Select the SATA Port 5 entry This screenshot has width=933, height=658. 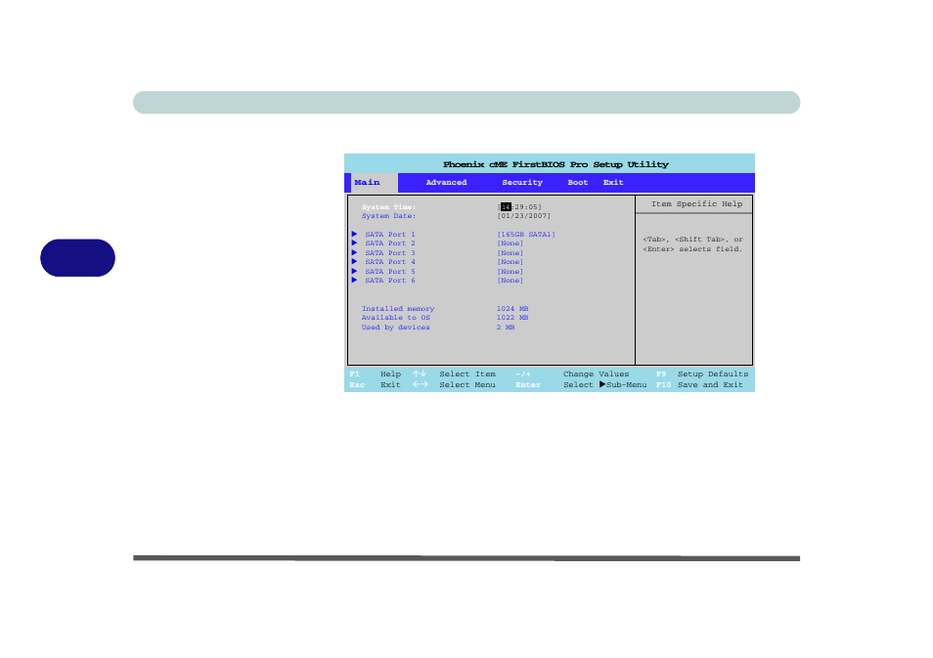click(x=390, y=271)
